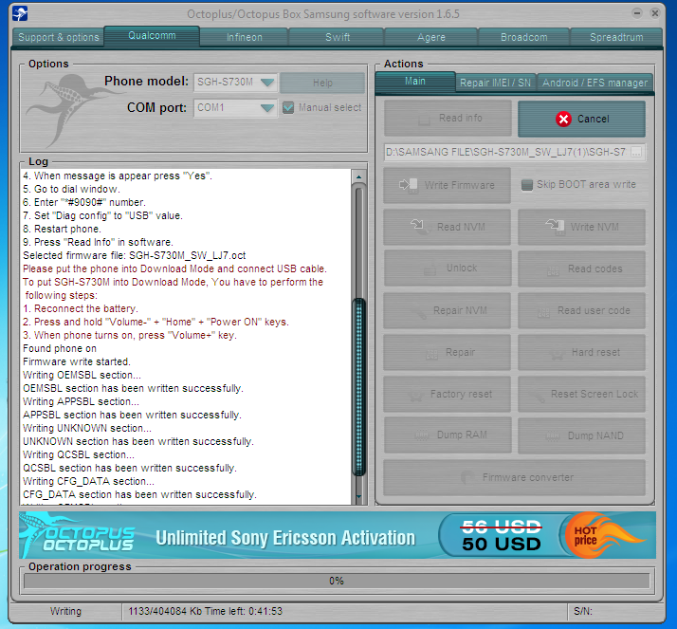The image size is (677, 629).
Task: Minimize the Octoplus window
Action: click(637, 13)
